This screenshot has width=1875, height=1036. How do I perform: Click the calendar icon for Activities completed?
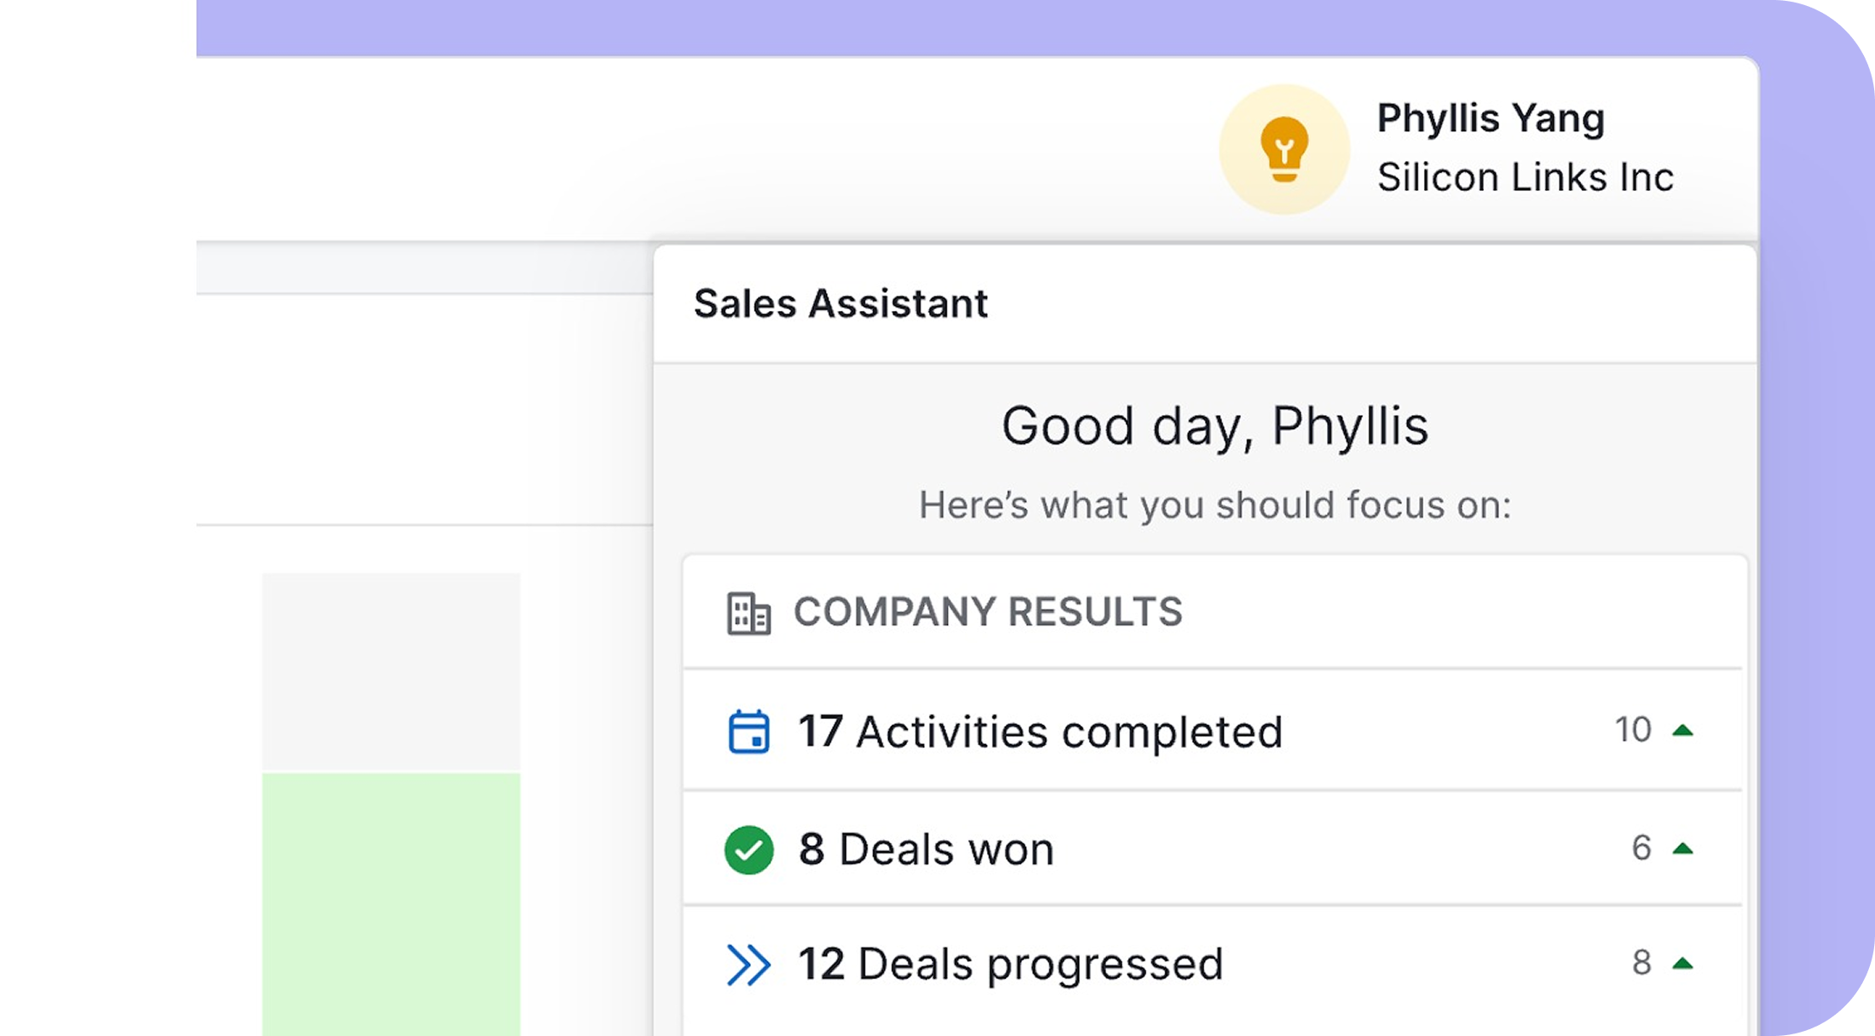(748, 732)
